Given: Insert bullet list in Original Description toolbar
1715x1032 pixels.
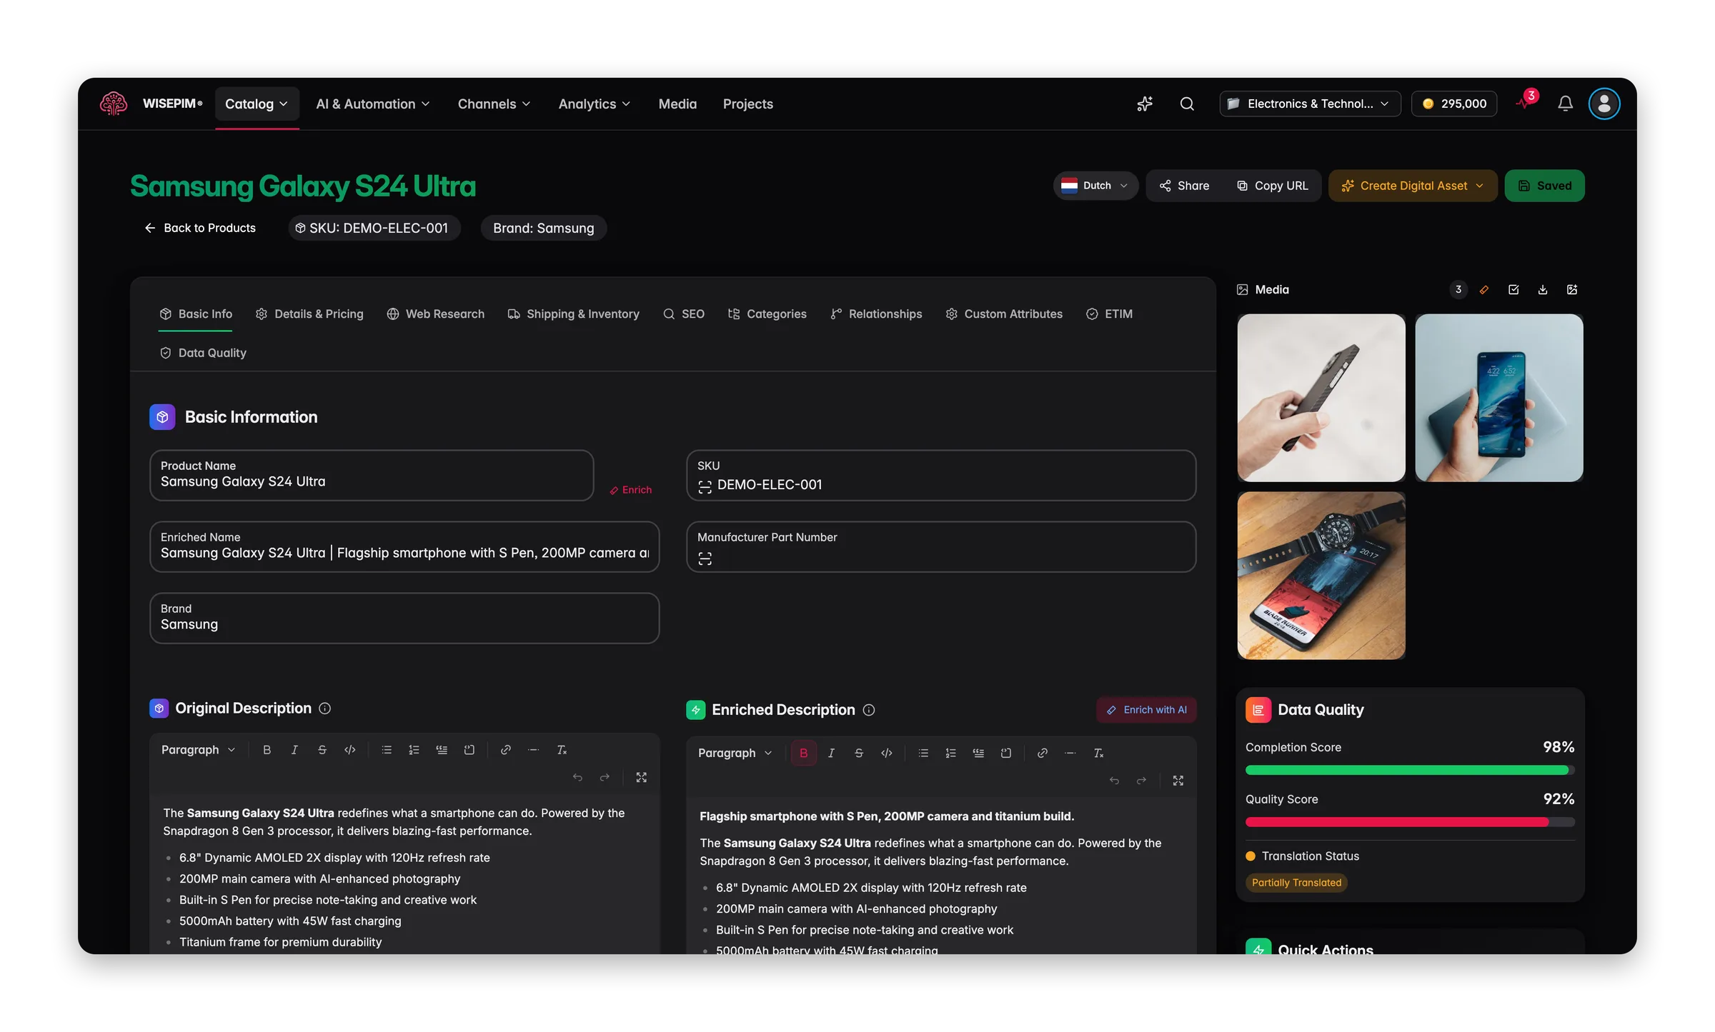Looking at the screenshot, I should pyautogui.click(x=387, y=750).
